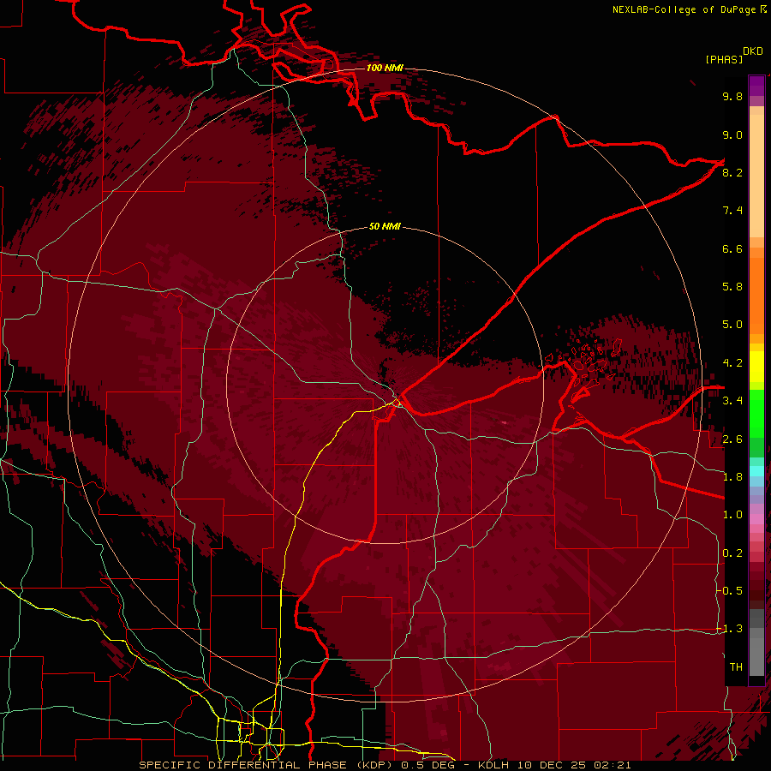Click the 10 DEC 25 date in caption
Image resolution: width=771 pixels, height=771 pixels.
(553, 765)
